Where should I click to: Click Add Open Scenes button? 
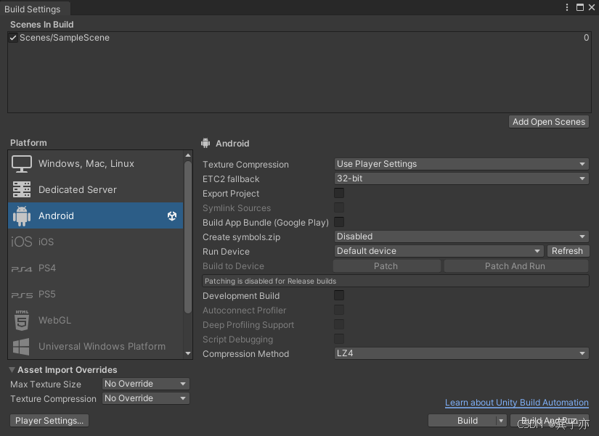(x=549, y=122)
